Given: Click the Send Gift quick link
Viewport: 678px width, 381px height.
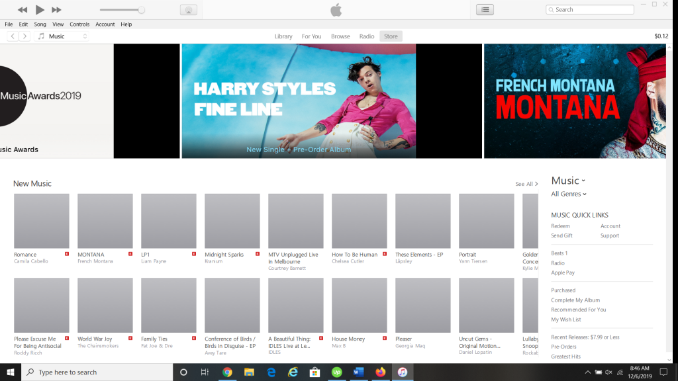Looking at the screenshot, I should (x=561, y=235).
